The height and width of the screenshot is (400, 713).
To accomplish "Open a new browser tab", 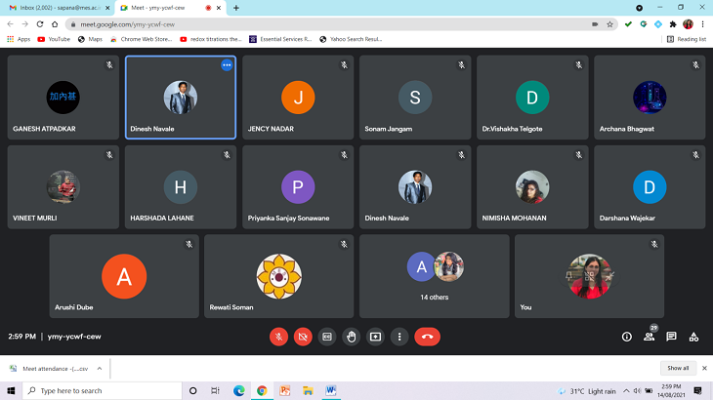I will (236, 8).
